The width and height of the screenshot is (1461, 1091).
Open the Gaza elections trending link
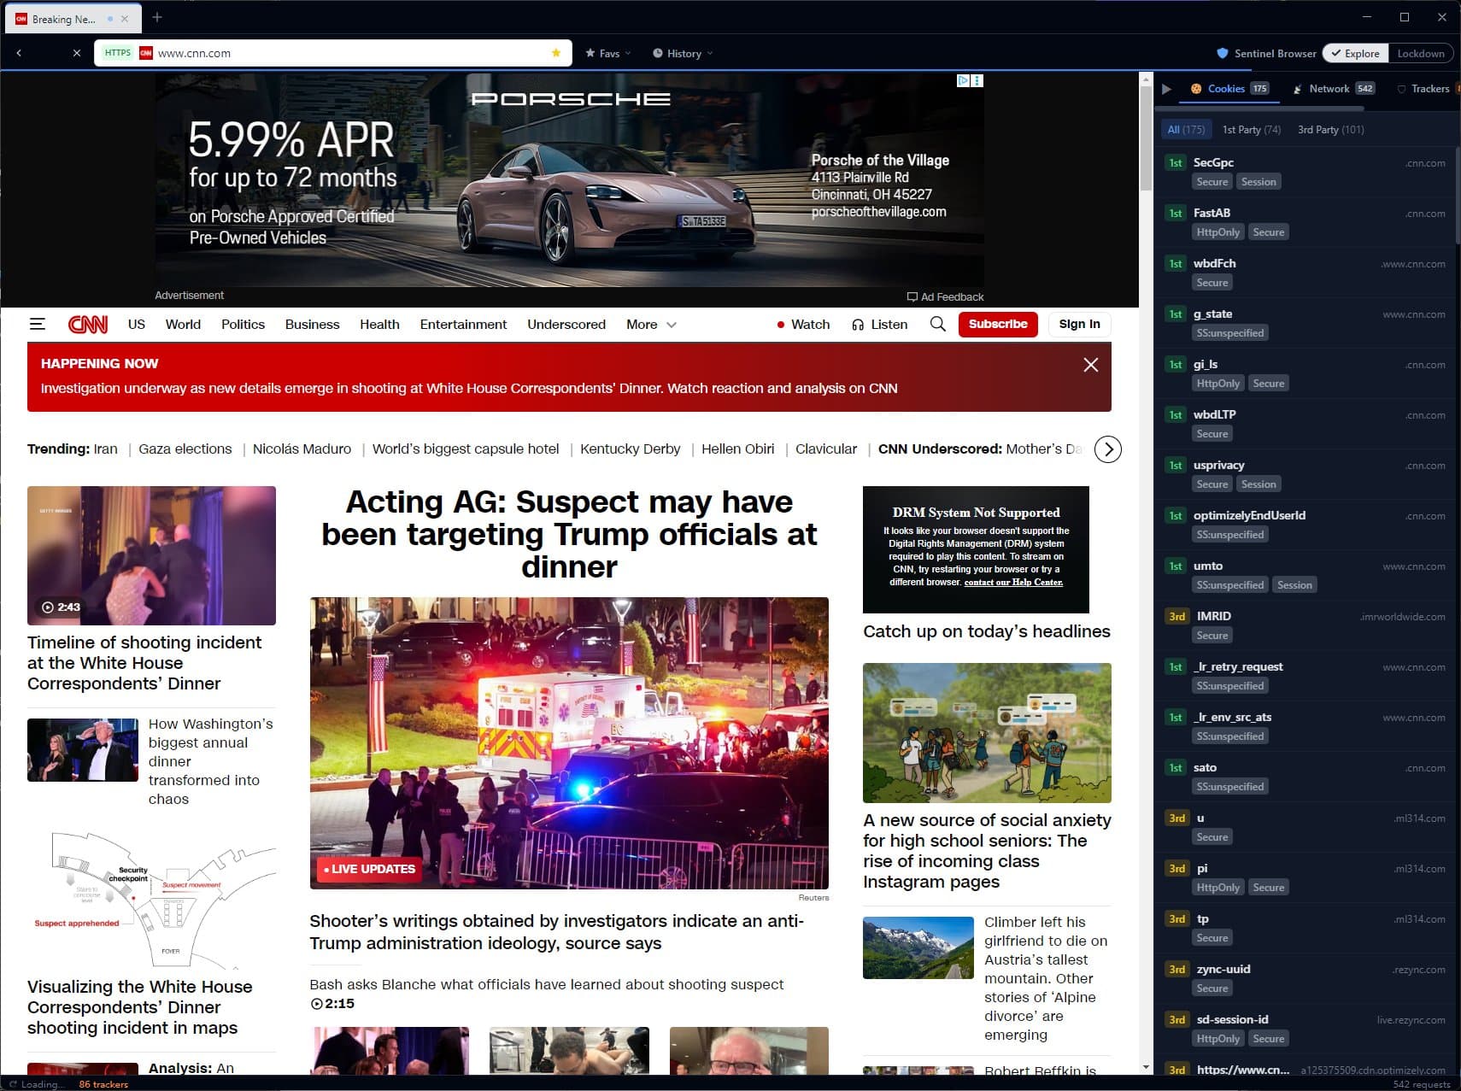(185, 449)
